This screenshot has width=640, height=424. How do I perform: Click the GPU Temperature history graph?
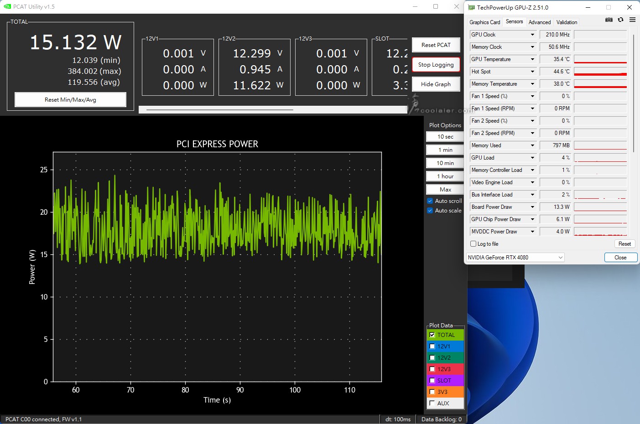[600, 59]
